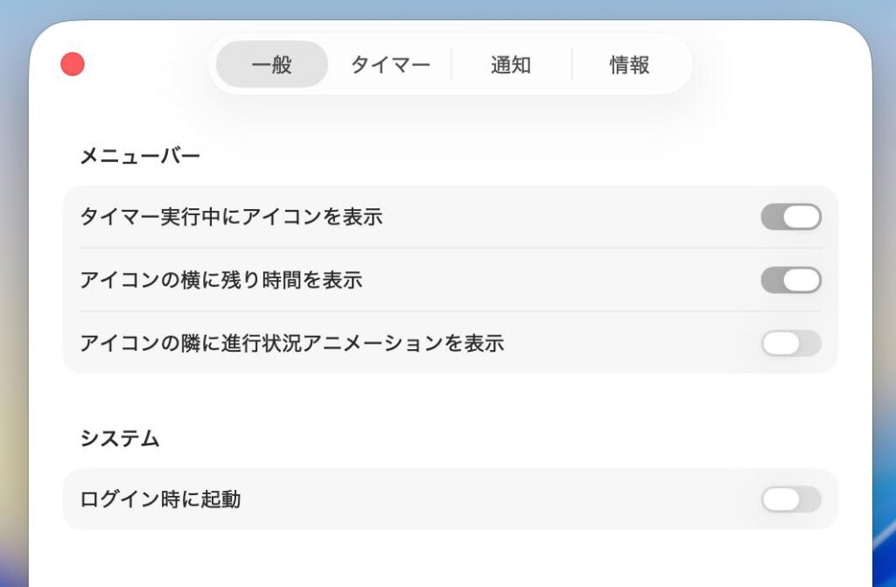
Task: Disable タイマー実行中にアイコンを表示 switch
Action: [791, 217]
